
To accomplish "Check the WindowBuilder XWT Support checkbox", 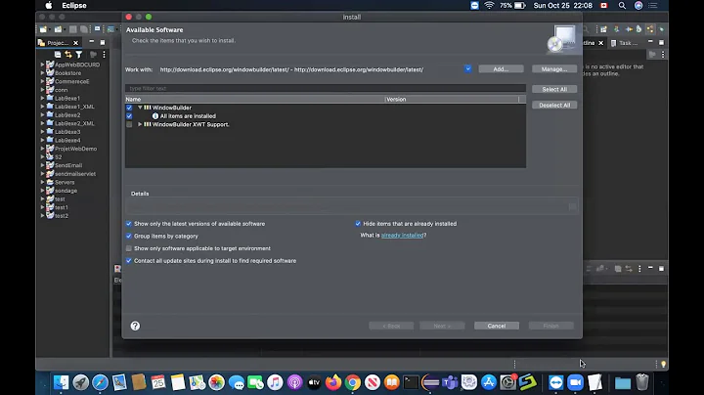I will pyautogui.click(x=129, y=124).
